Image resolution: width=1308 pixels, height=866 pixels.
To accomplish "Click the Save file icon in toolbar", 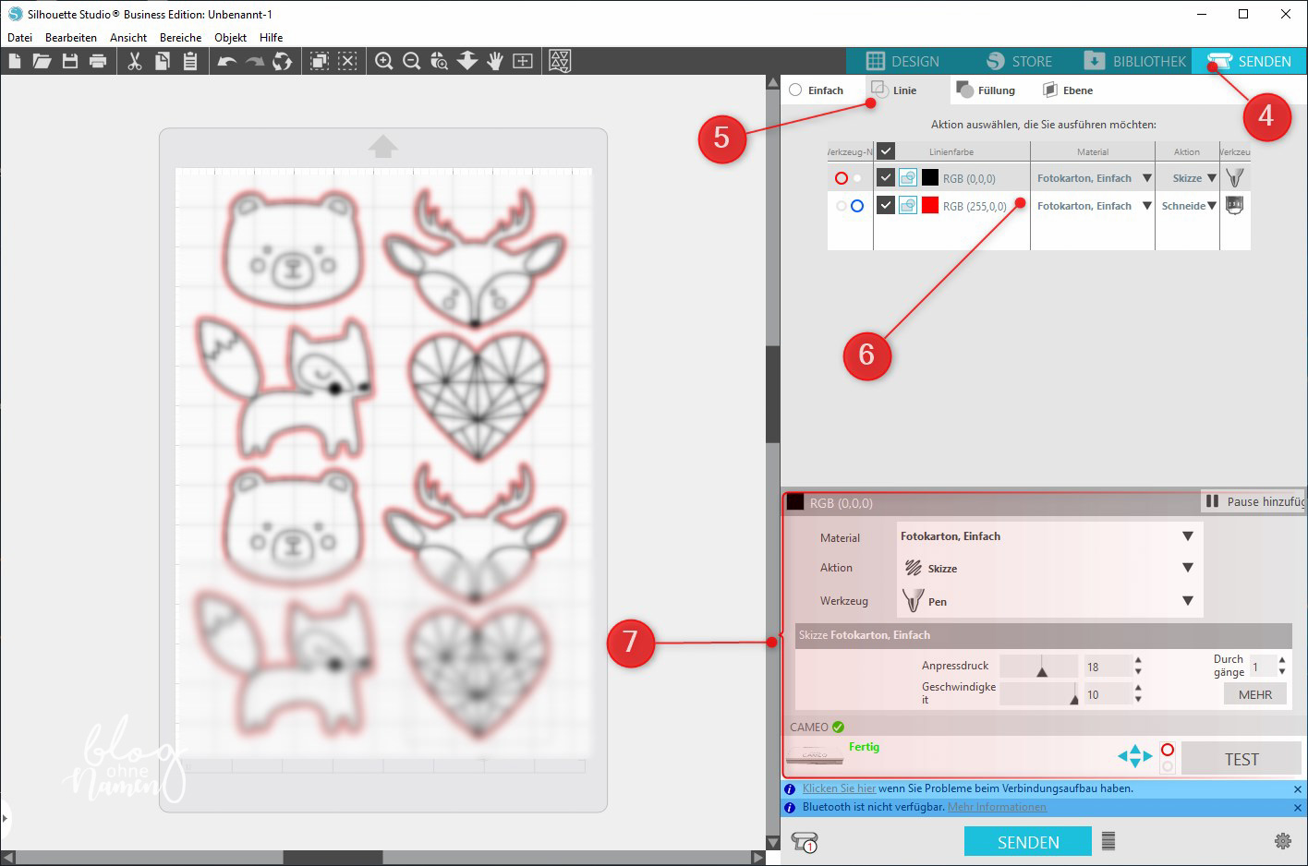I will [69, 61].
